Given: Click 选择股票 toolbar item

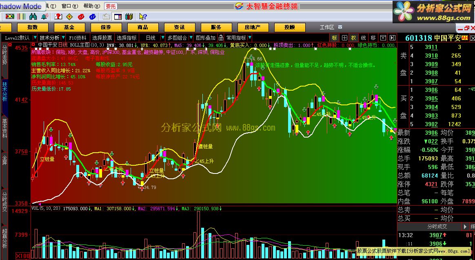Looking at the screenshot, I should point(102,38).
